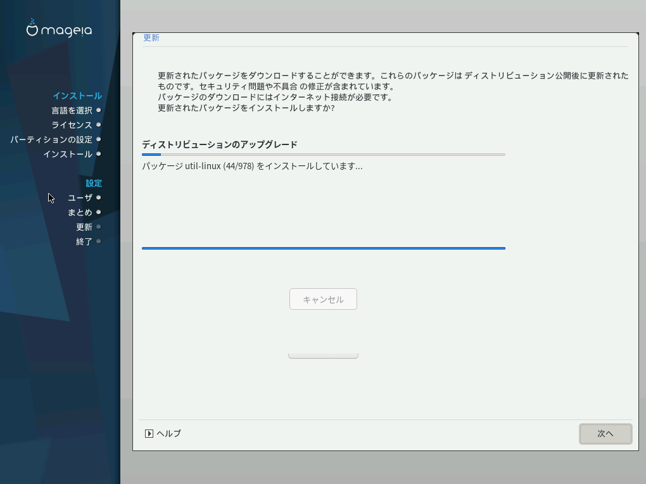Viewport: 646px width, 484px height.
Task: Click the bullet beside ライセンス
Action: click(x=99, y=125)
